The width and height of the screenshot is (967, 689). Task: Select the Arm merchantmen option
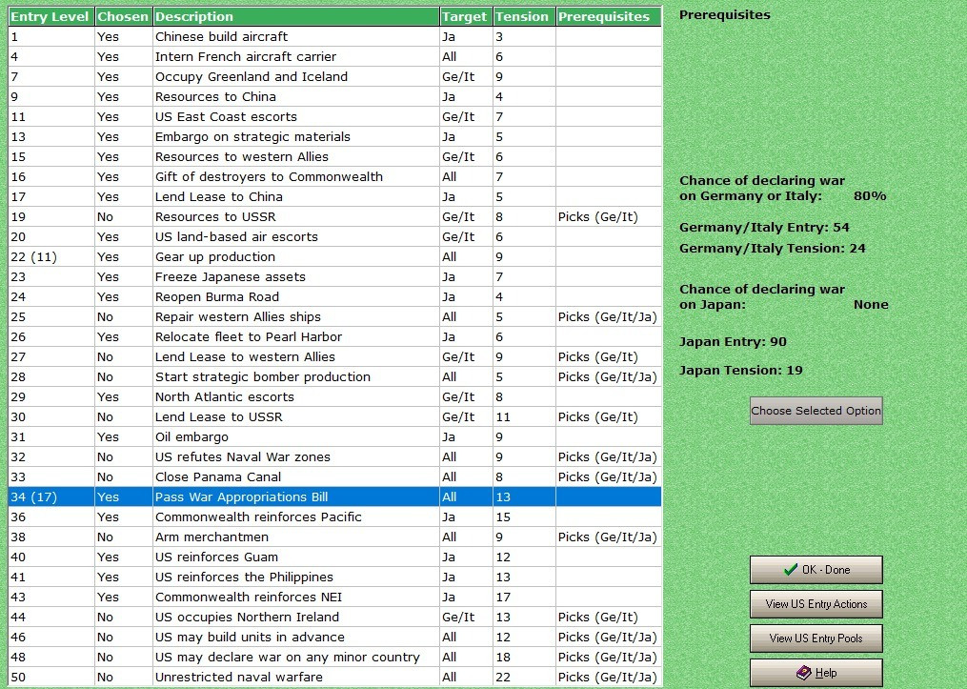[x=334, y=537]
